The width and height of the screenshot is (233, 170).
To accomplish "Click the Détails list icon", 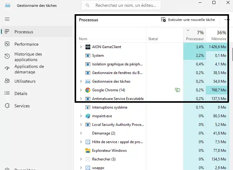I will [x=7, y=93].
